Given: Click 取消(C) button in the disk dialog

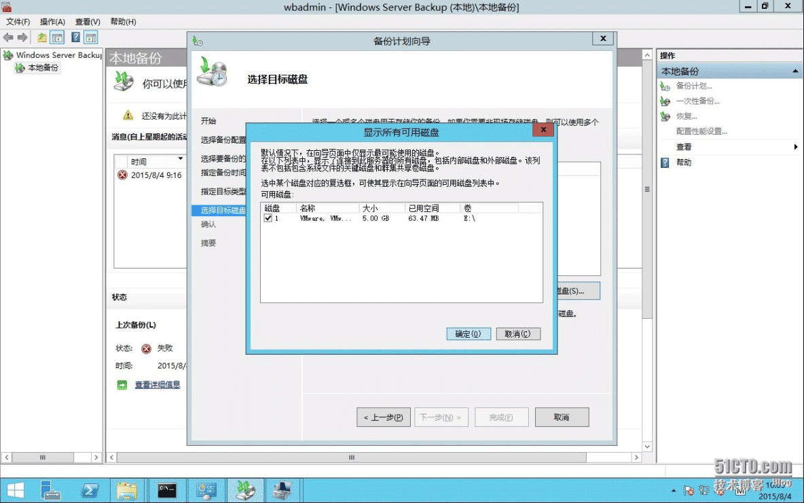Looking at the screenshot, I should tap(518, 334).
